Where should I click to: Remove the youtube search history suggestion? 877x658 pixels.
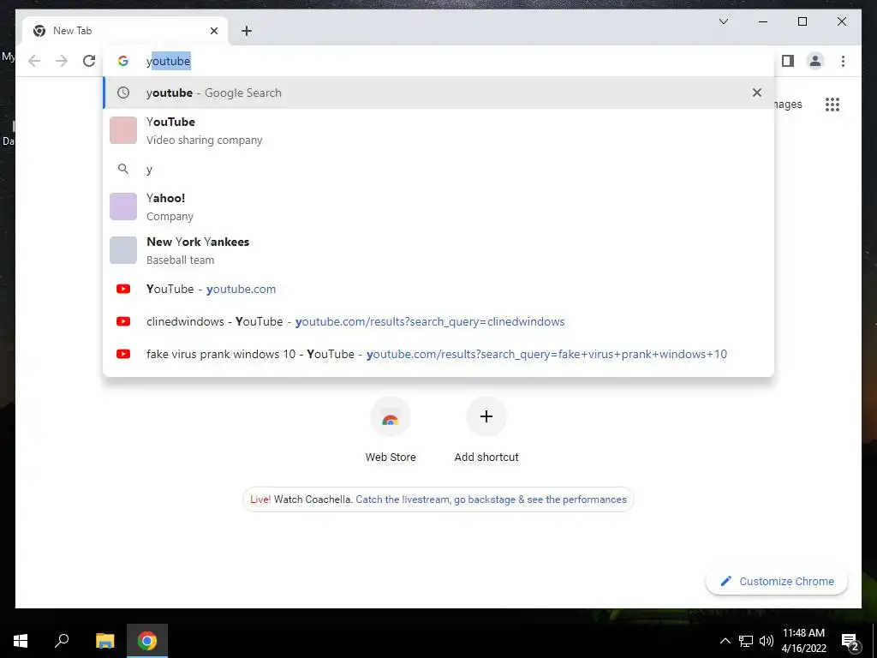click(x=757, y=93)
